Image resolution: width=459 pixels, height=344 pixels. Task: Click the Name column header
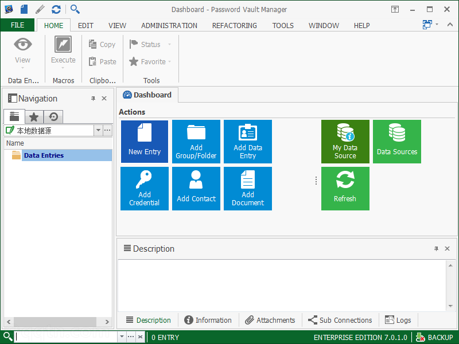click(58, 143)
